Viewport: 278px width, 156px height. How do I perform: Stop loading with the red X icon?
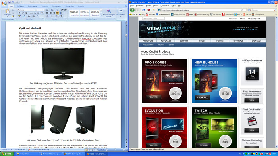point(149,10)
